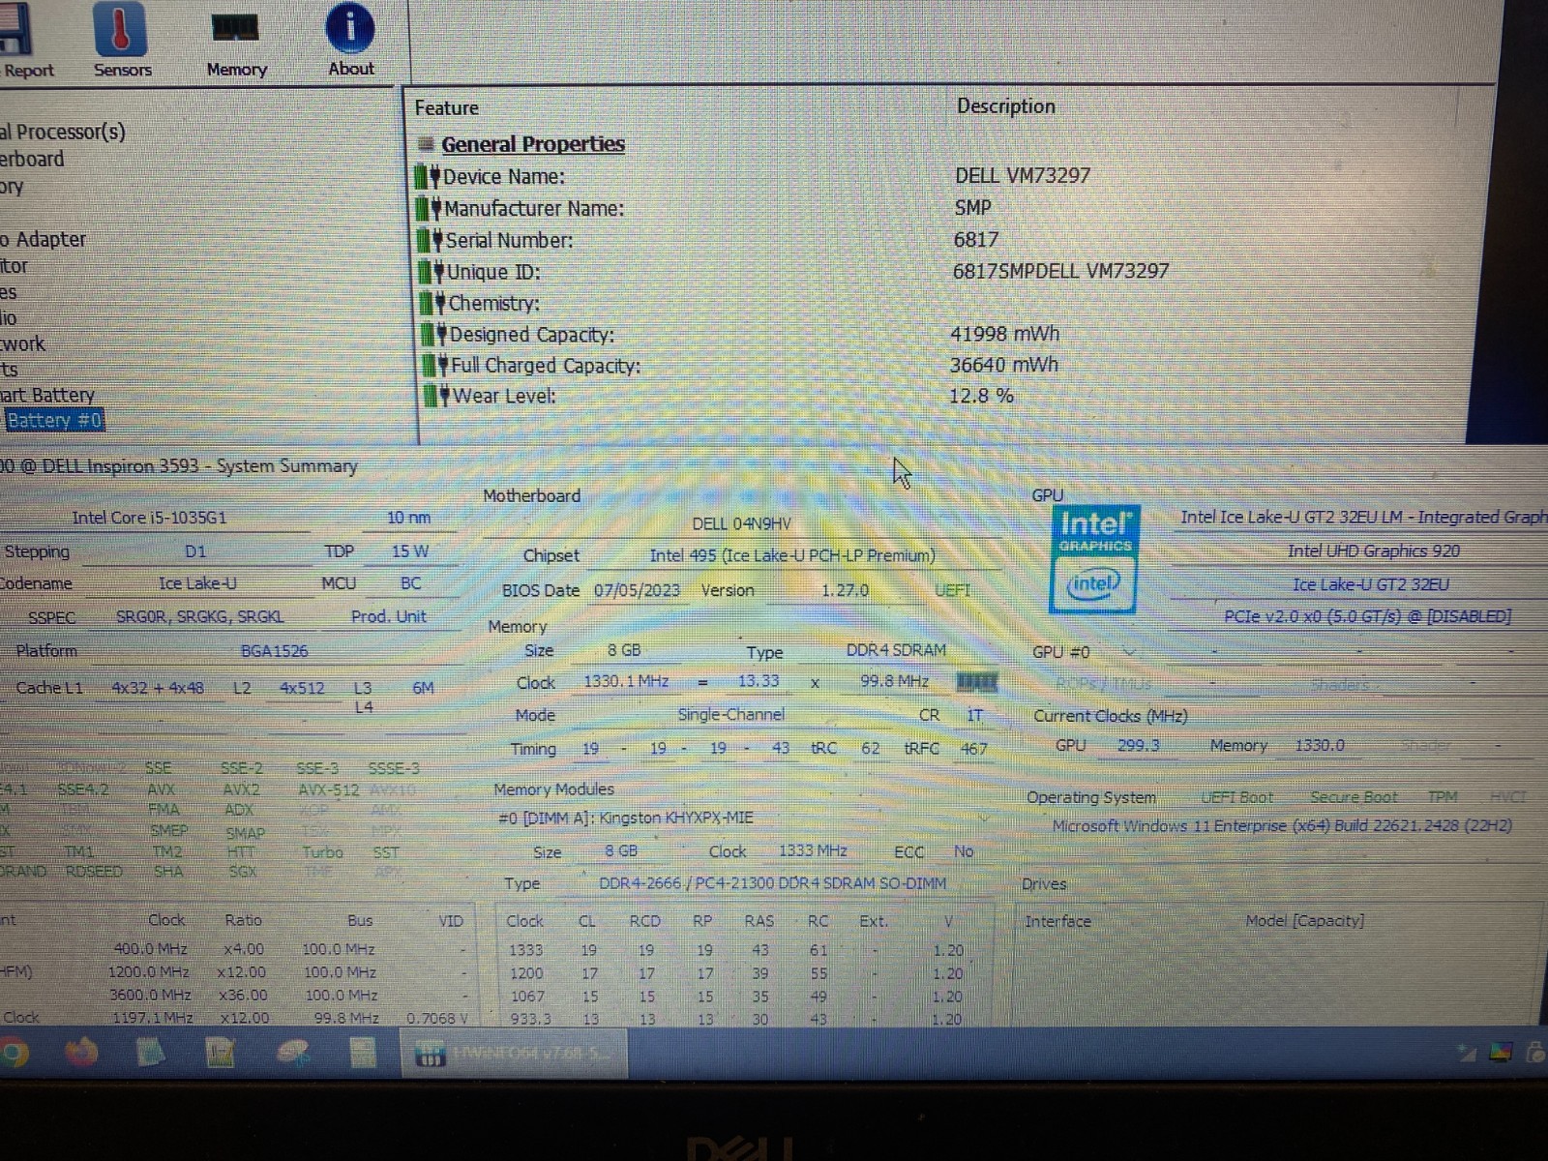The image size is (1548, 1161).
Task: Expand the memory module DIMM A dropdown
Action: point(985,819)
